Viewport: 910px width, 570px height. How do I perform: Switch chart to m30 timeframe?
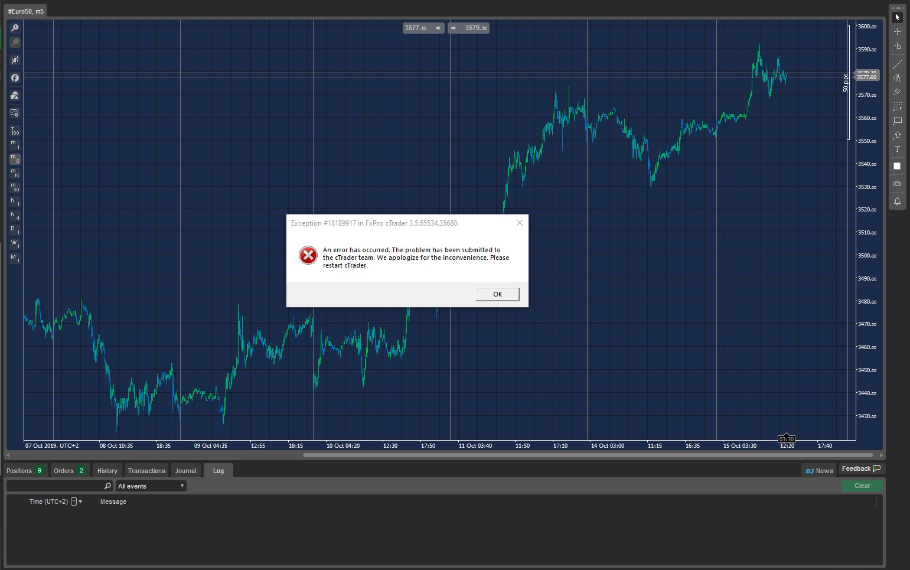[15, 187]
